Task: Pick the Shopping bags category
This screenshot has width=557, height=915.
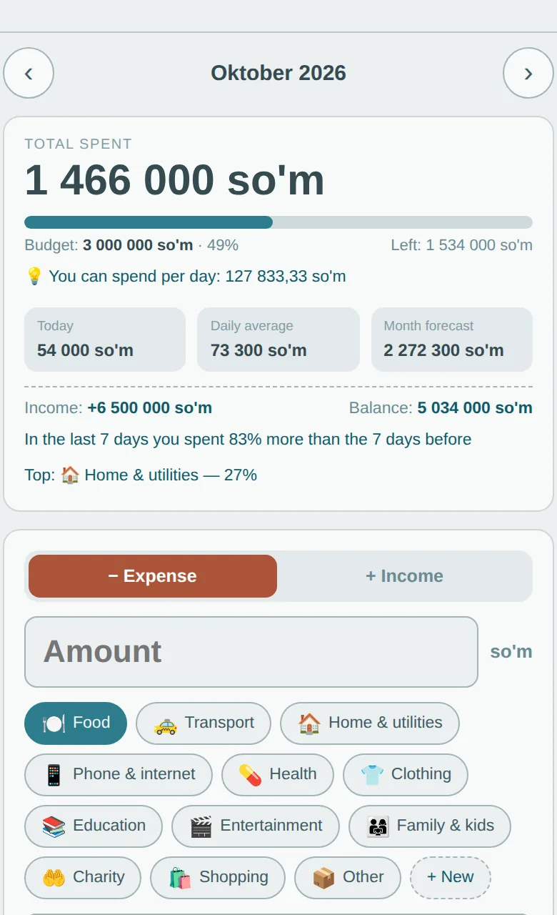Action: pos(218,878)
